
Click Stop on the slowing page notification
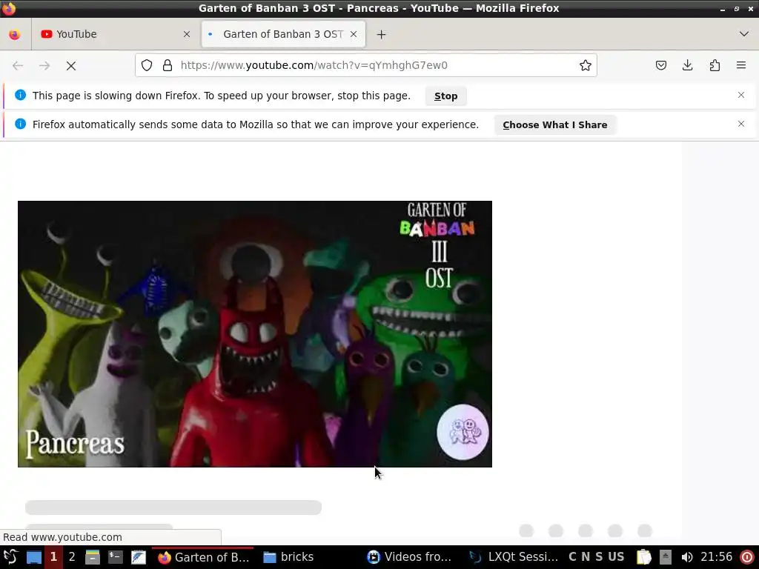445,96
